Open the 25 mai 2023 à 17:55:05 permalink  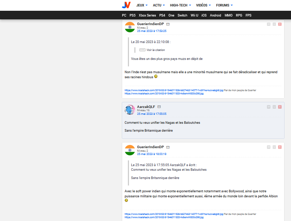pos(152,114)
